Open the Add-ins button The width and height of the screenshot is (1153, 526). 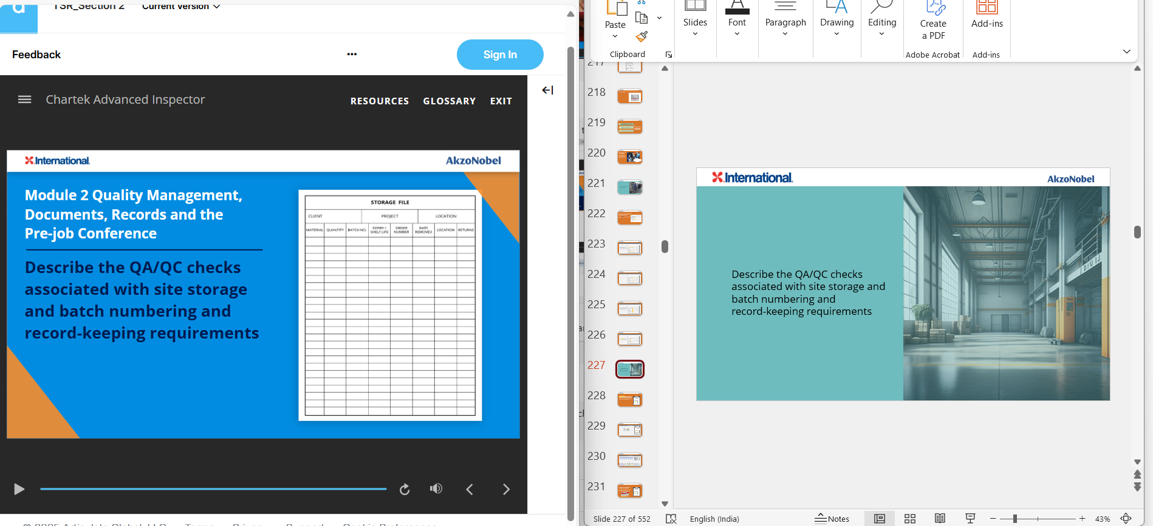[987, 16]
